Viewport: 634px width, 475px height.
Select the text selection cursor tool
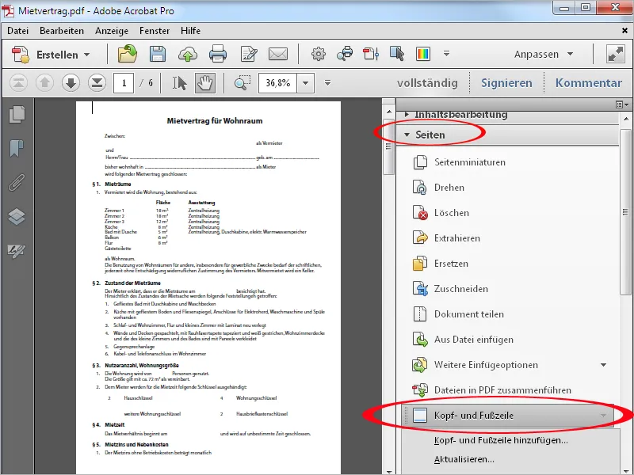tap(179, 83)
